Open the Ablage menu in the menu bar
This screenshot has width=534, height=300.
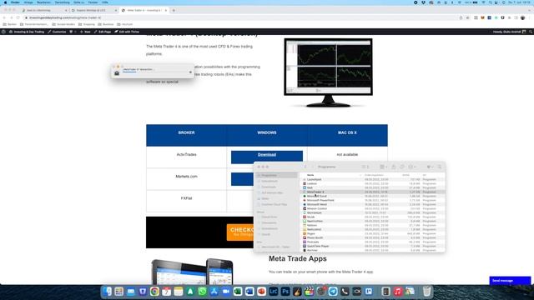click(x=28, y=2)
